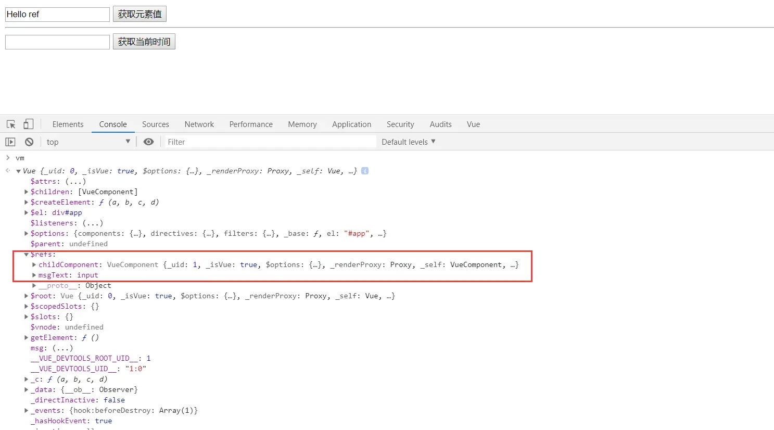Expand the $el div#app entry

pos(27,212)
